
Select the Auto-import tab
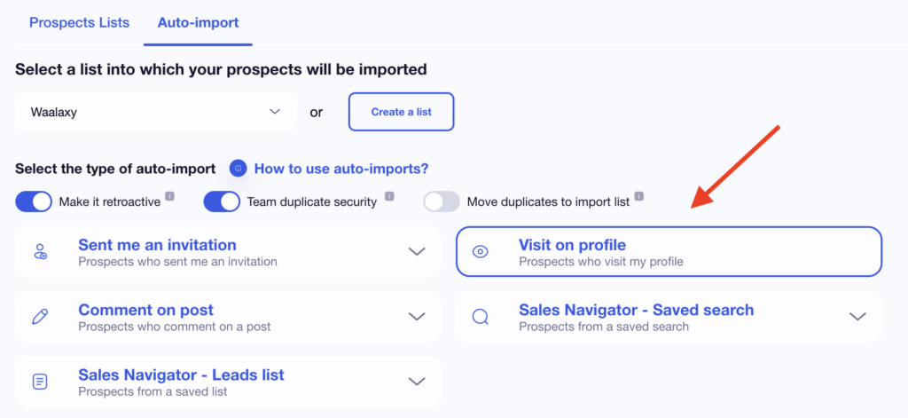198,22
